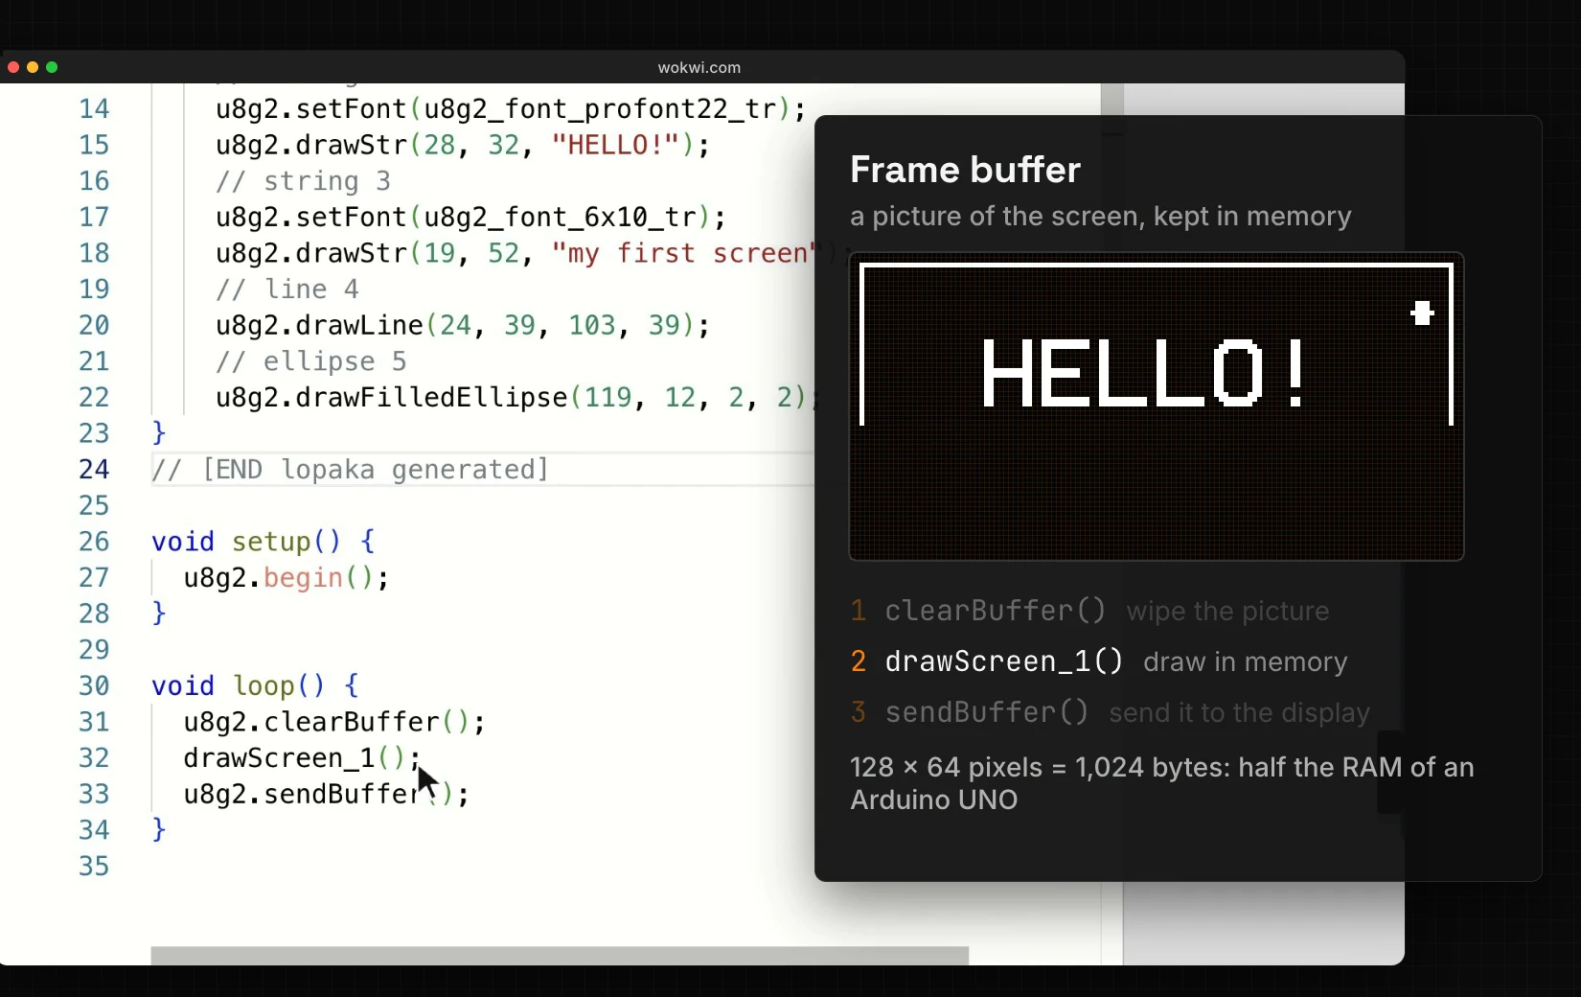Image resolution: width=1581 pixels, height=997 pixels.
Task: Click the "// string 3" comment
Action: coord(303,181)
